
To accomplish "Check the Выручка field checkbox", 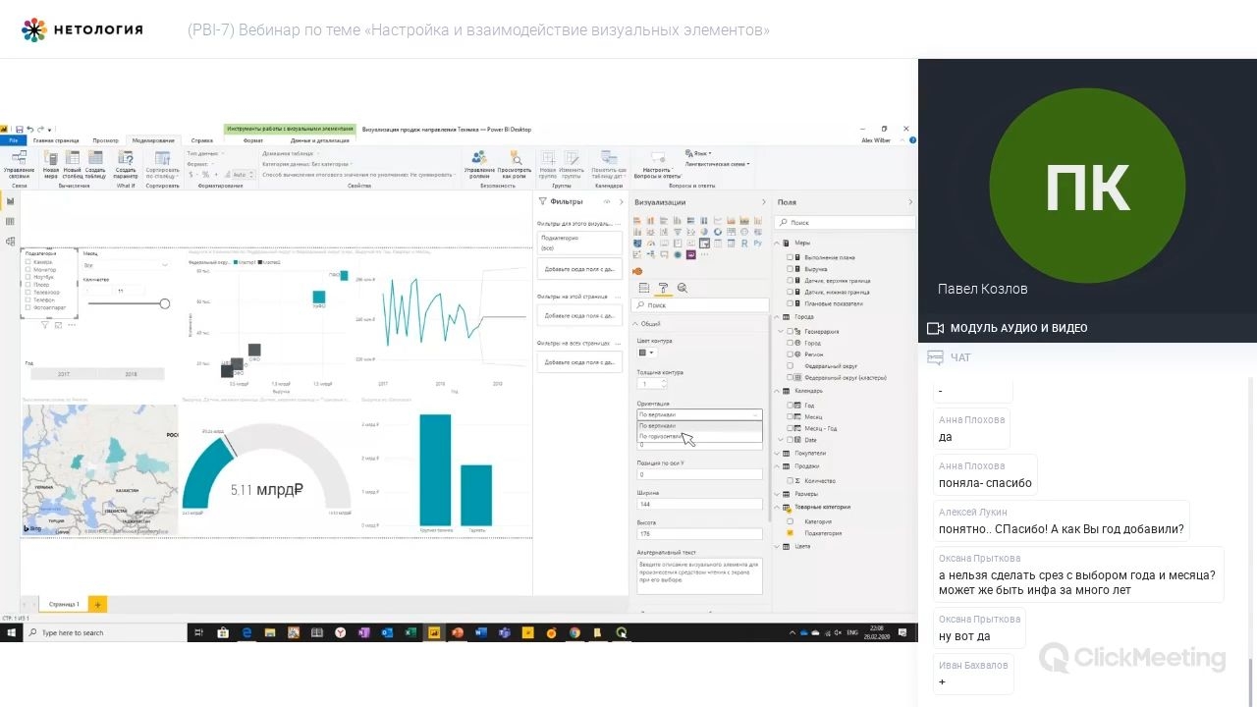I will click(x=791, y=268).
